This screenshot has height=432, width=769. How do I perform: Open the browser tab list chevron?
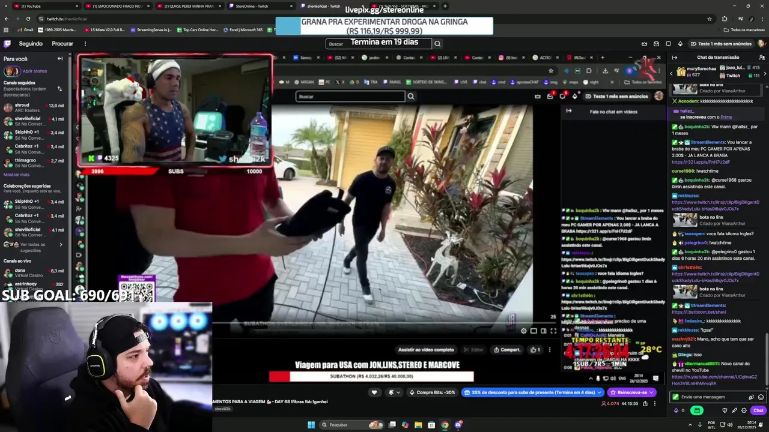5,6
